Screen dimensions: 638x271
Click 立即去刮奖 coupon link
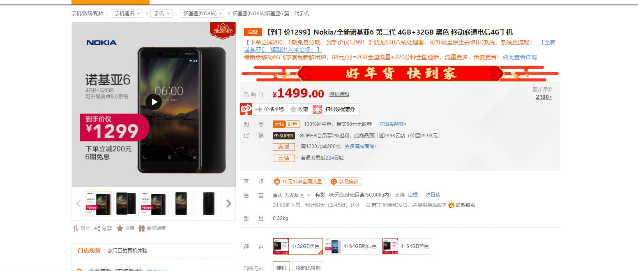[x=393, y=124]
